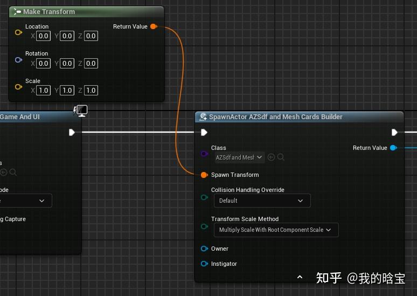Image resolution: width=417 pixels, height=296 pixels.
Task: Click the Location Z value field
Action: (x=91, y=36)
